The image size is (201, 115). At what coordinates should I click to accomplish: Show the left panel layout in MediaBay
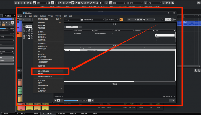point(166,20)
